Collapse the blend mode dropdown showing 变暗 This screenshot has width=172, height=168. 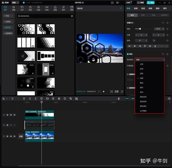pyautogui.click(x=150, y=60)
